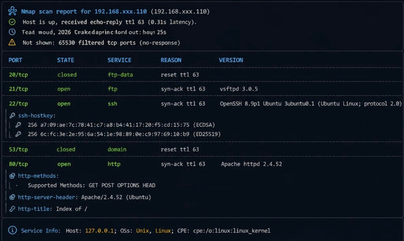Click the ECDSA fingerprint line

(x=121, y=125)
